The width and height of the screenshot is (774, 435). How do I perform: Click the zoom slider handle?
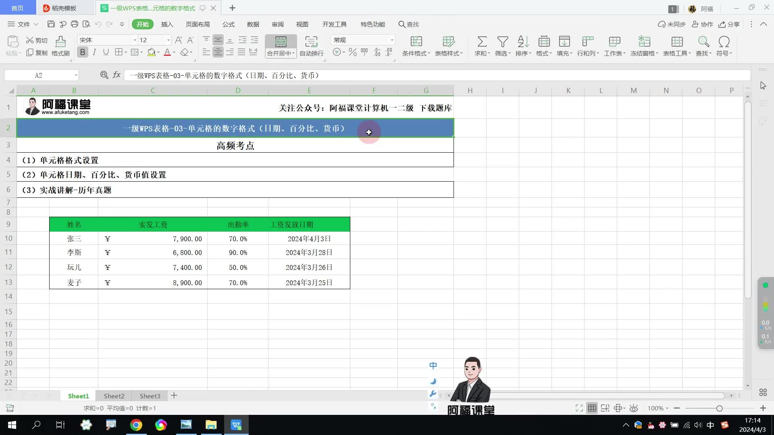pos(719,408)
